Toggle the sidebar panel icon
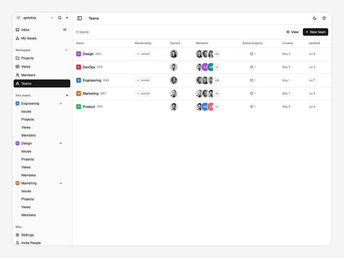This screenshot has height=258, width=344. click(80, 18)
